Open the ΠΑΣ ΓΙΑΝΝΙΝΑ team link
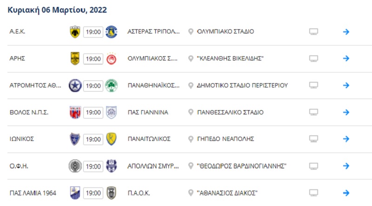 pos(148,112)
